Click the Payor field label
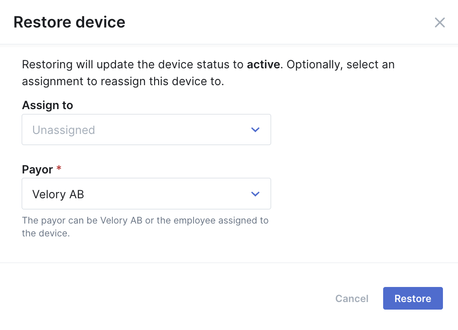This screenshot has height=330, width=458. tap(37, 170)
